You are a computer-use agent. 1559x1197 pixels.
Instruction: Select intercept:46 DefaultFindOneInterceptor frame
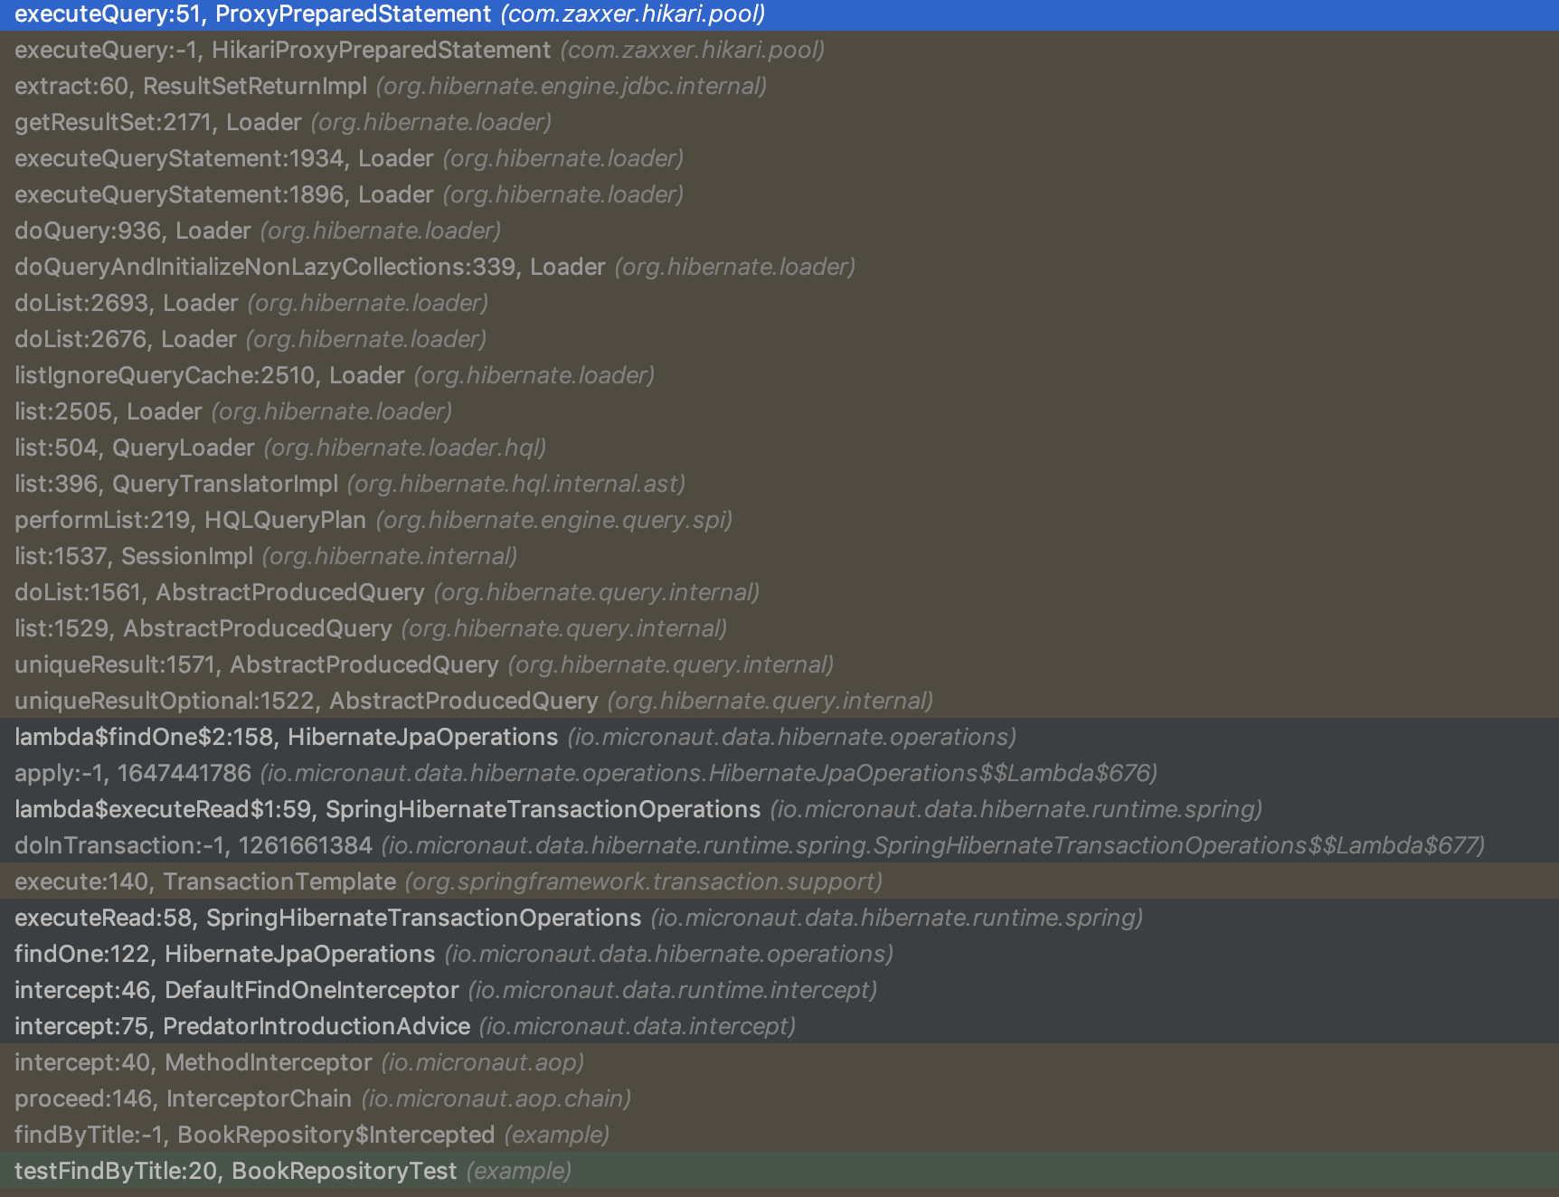pos(779,990)
